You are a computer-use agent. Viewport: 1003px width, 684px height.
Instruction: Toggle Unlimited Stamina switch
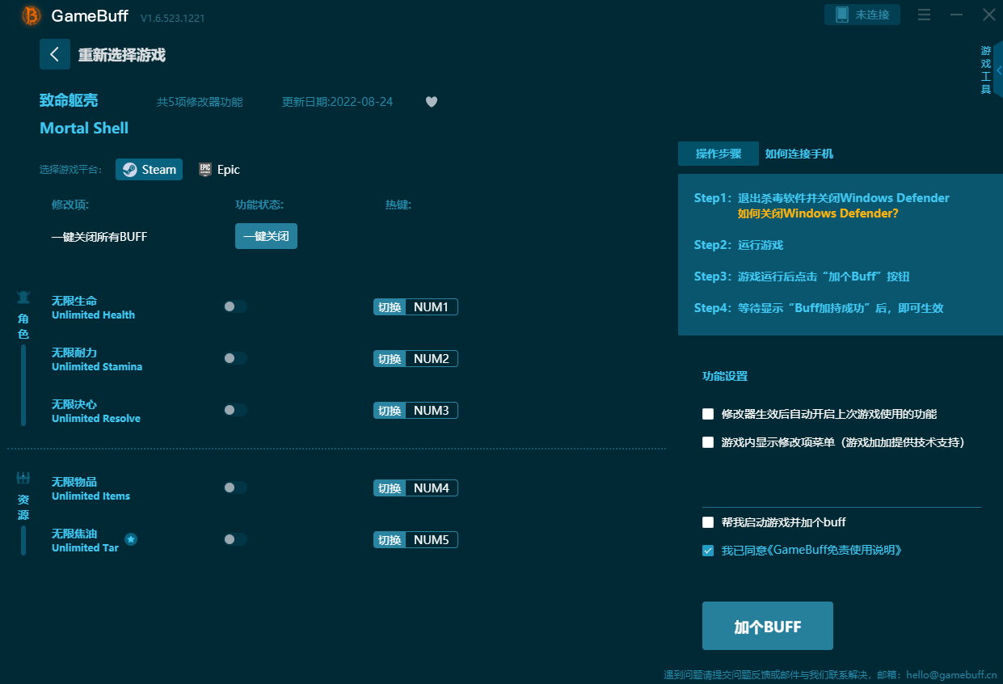235,358
